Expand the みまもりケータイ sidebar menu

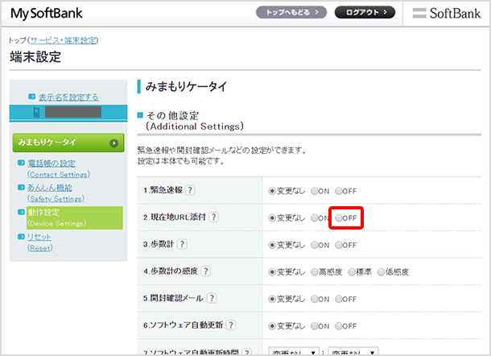point(68,143)
